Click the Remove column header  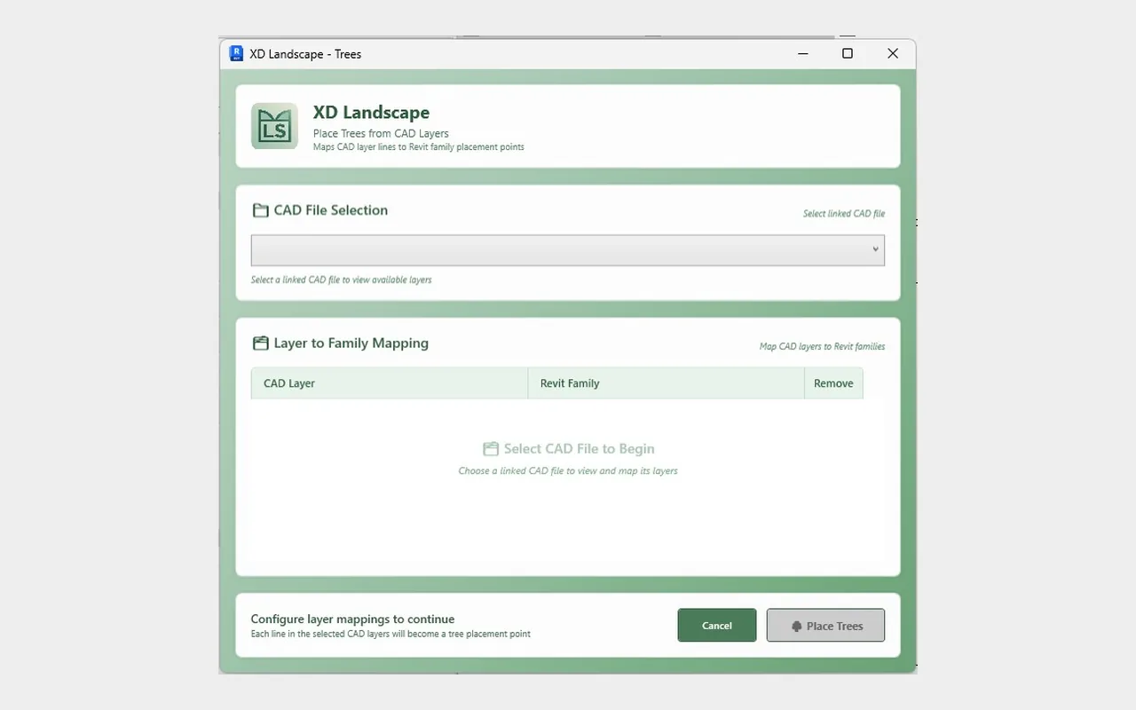[833, 383]
